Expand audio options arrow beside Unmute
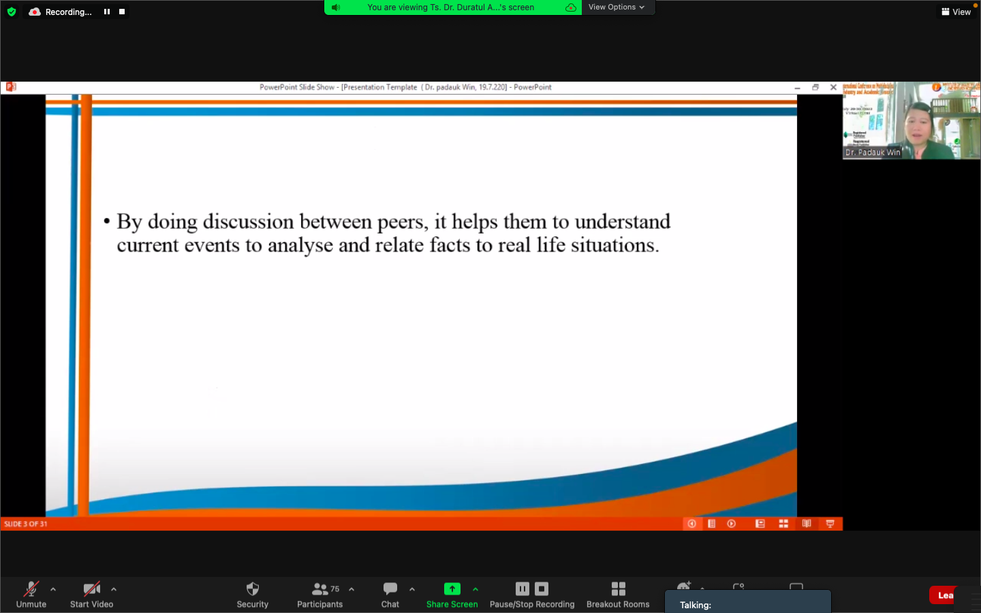Screen dimensions: 981x613 53,589
